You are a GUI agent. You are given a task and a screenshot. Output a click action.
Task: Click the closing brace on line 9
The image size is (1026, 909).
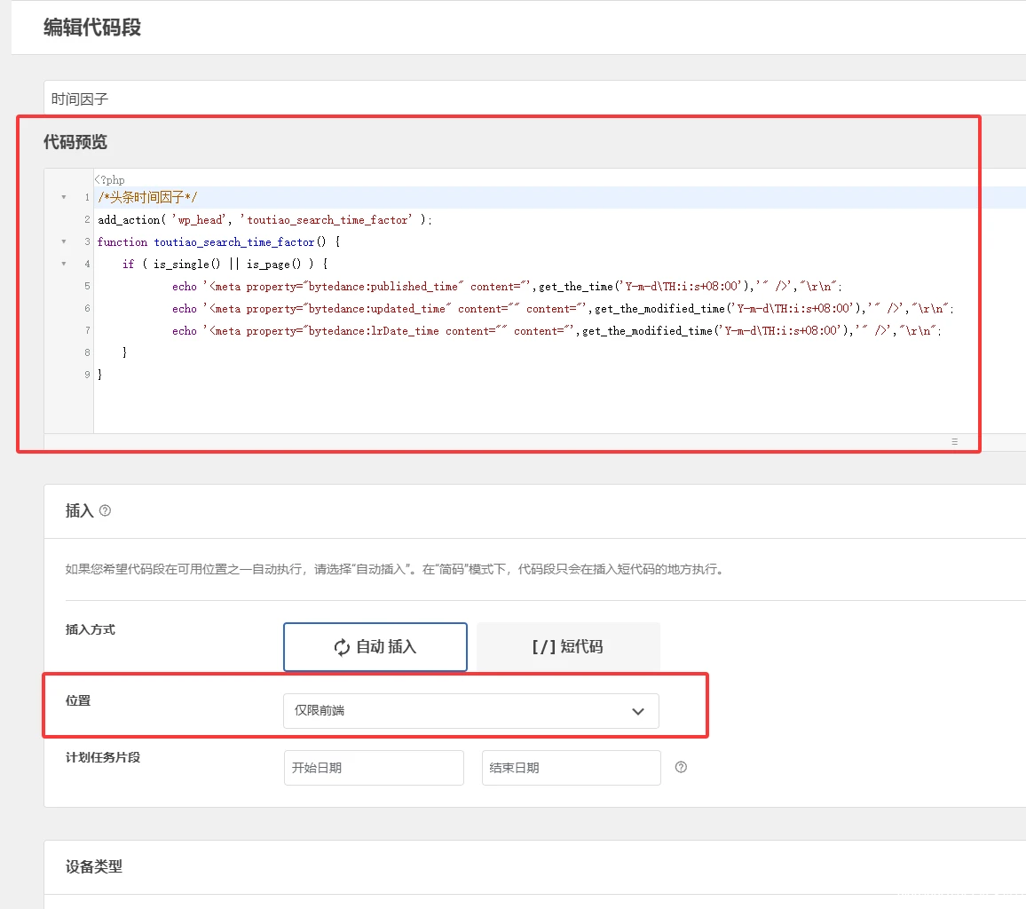100,375
